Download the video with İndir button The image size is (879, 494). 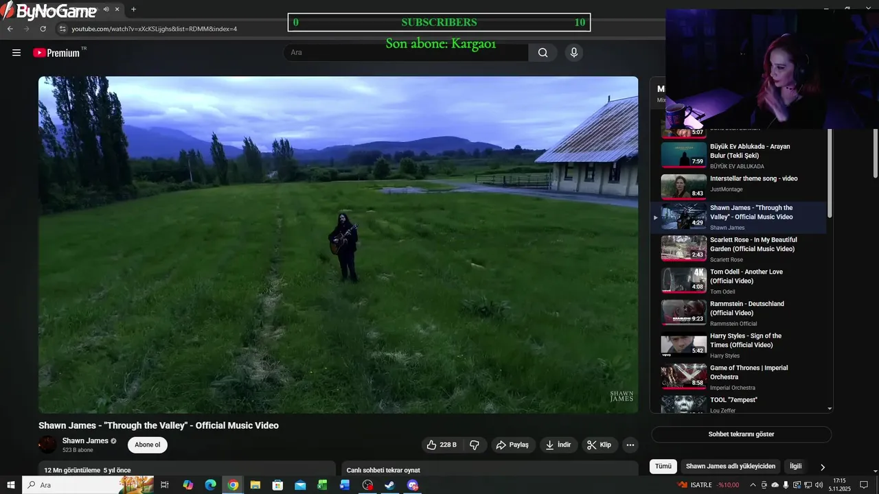[x=558, y=445]
